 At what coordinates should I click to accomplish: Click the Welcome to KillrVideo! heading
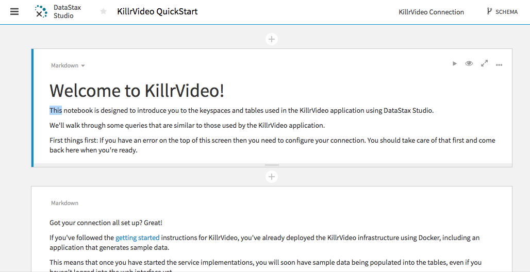tap(137, 91)
